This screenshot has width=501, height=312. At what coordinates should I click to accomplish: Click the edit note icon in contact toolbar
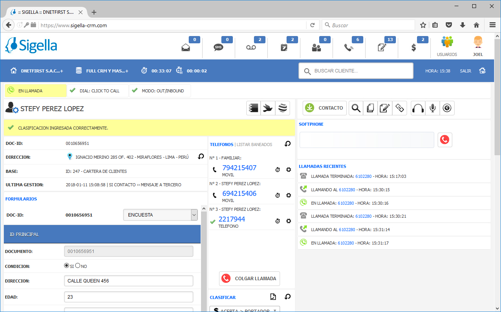point(385,108)
